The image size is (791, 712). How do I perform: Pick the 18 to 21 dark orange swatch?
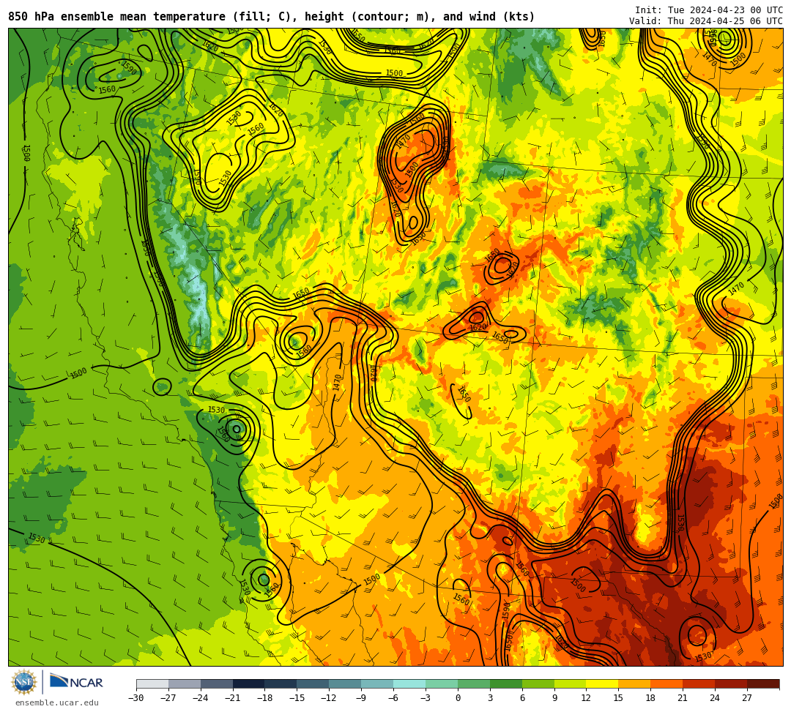667,683
